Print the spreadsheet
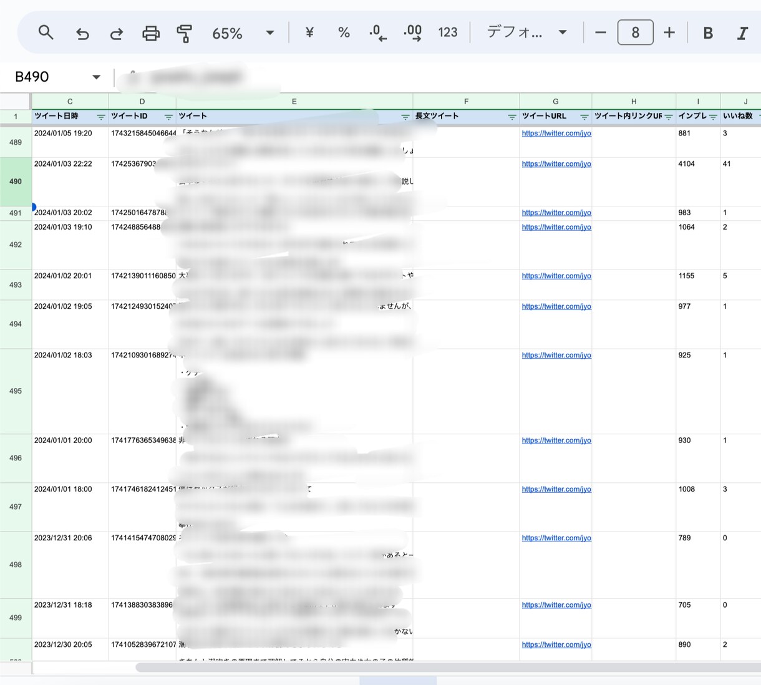Viewport: 761px width, 685px height. point(151,33)
